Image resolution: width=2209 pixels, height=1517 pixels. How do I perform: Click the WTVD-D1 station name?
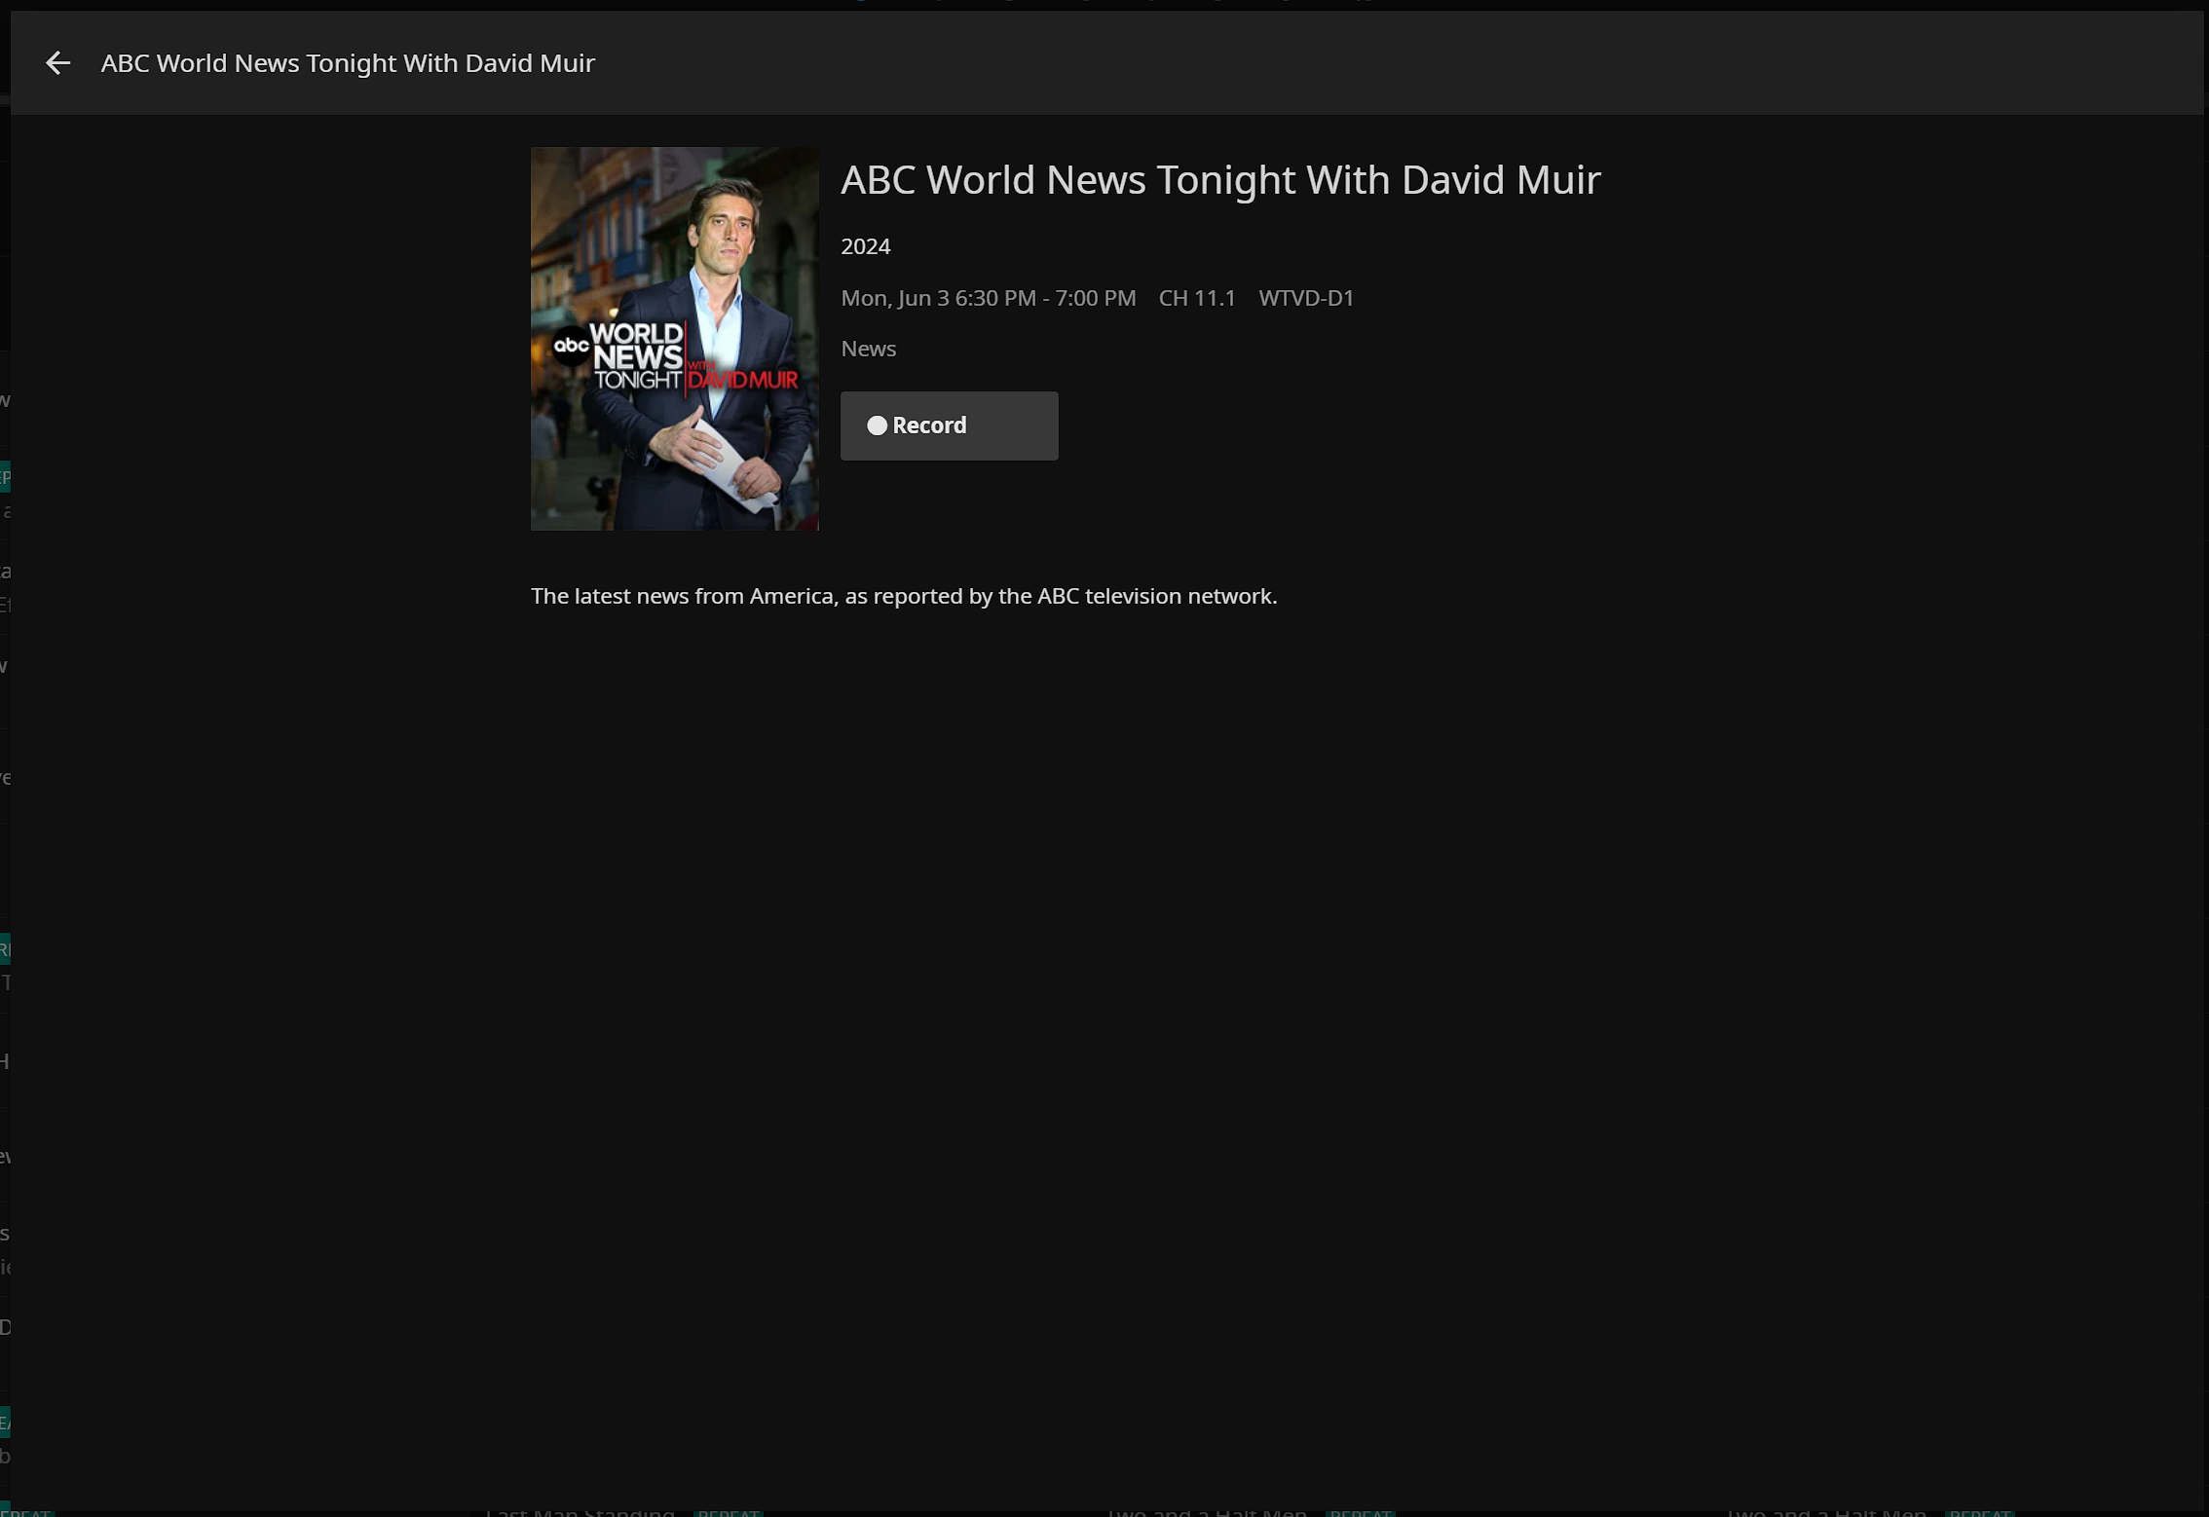click(x=1305, y=298)
